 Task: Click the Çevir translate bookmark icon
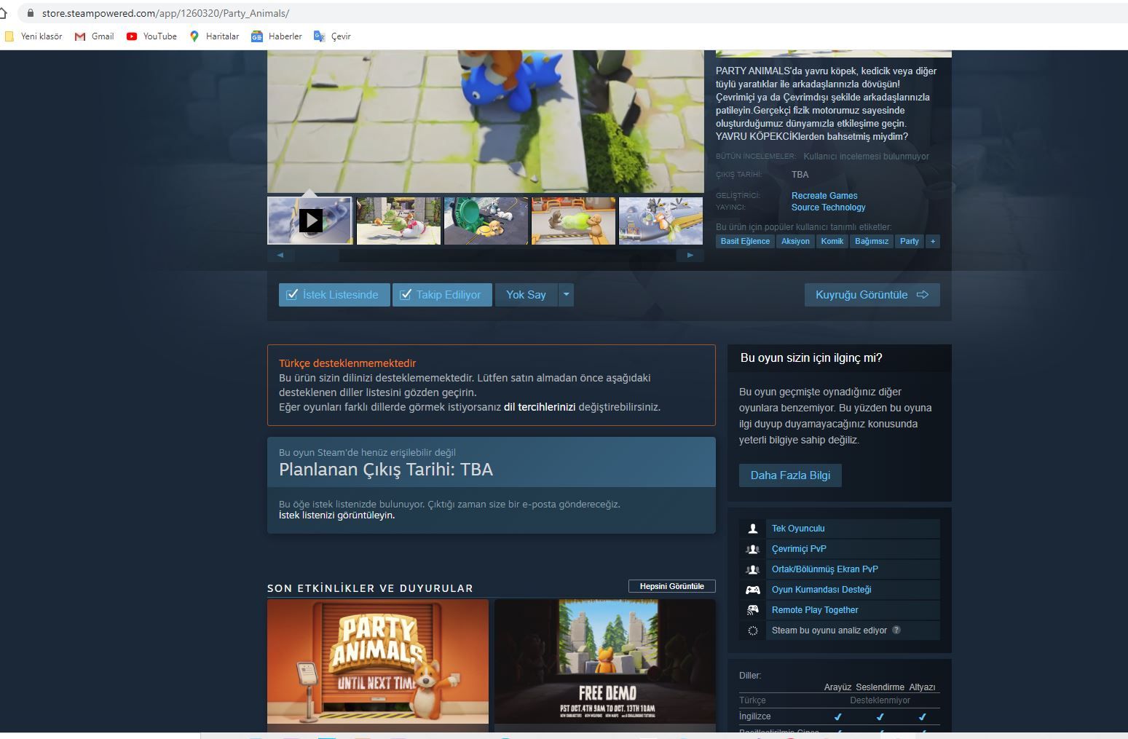click(x=319, y=36)
